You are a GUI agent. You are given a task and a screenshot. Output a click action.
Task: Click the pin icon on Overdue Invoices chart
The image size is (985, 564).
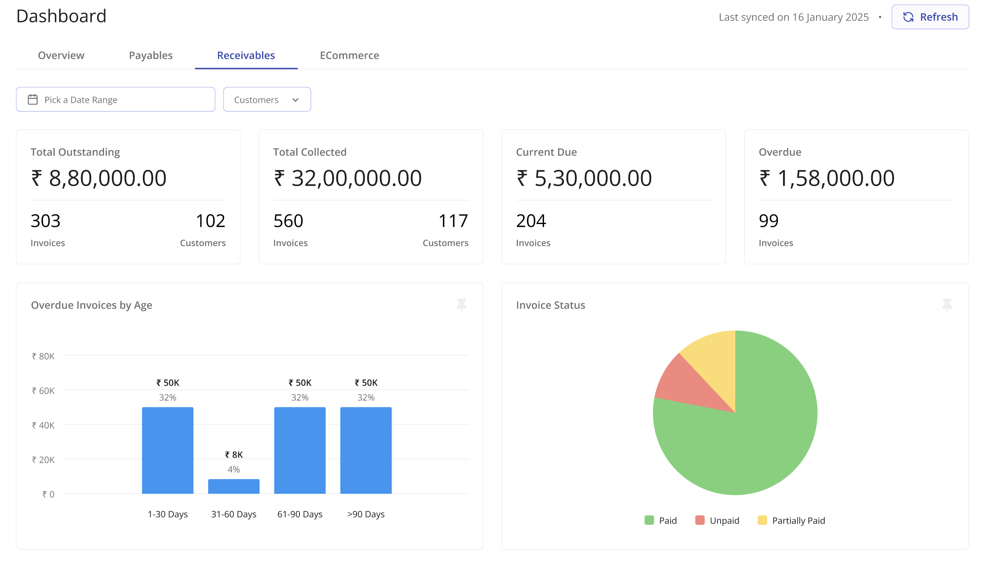(461, 304)
